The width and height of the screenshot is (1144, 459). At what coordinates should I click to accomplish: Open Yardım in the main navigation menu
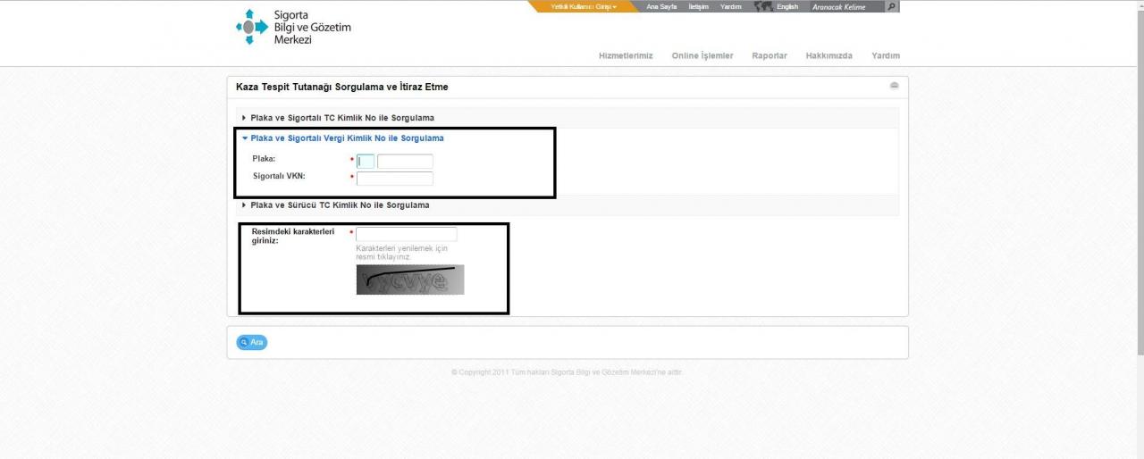coord(886,55)
